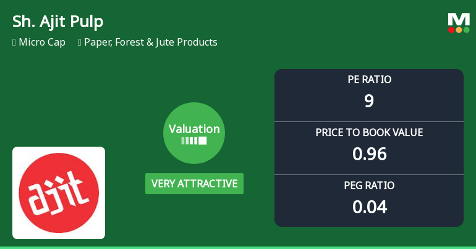Select the PRICE TO BOOK VALUE label

[369, 133]
